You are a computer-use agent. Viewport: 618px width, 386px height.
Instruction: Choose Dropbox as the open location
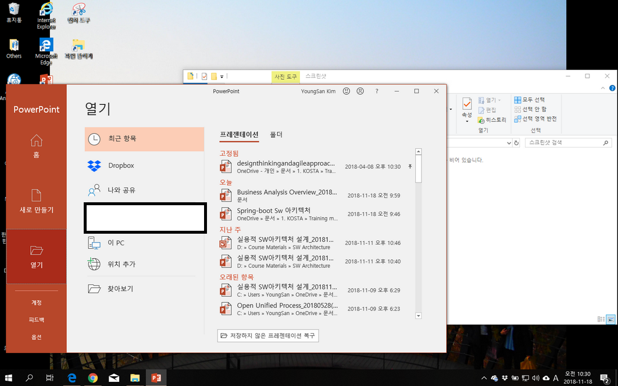click(x=144, y=166)
